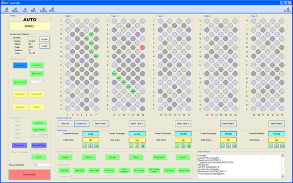293x183 pixels.
Task: Switch to Auto mode in toolbar
Action: click(x=6, y=10)
